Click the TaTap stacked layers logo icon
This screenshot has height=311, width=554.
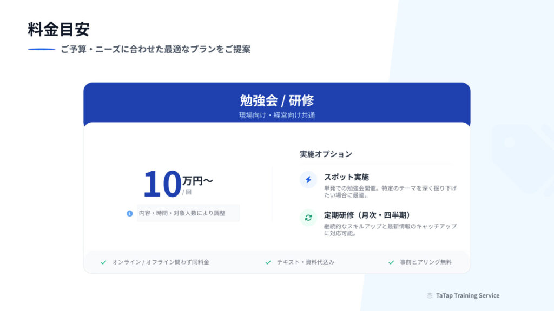pyautogui.click(x=430, y=296)
